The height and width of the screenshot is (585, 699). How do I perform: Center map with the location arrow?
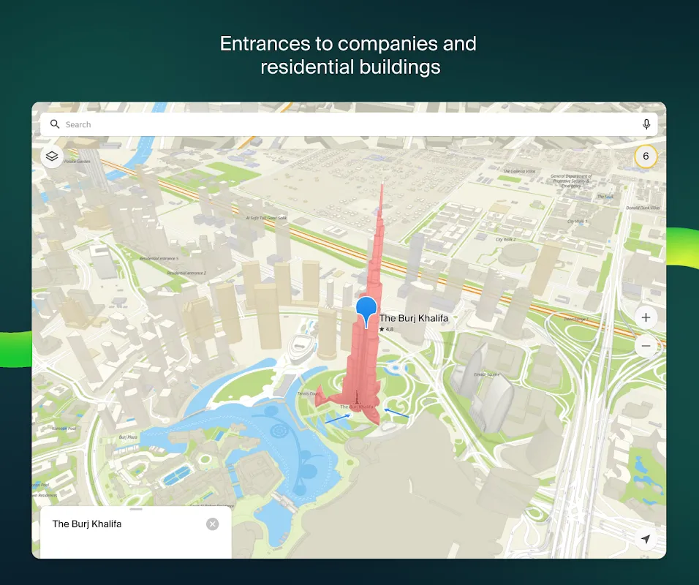[646, 539]
